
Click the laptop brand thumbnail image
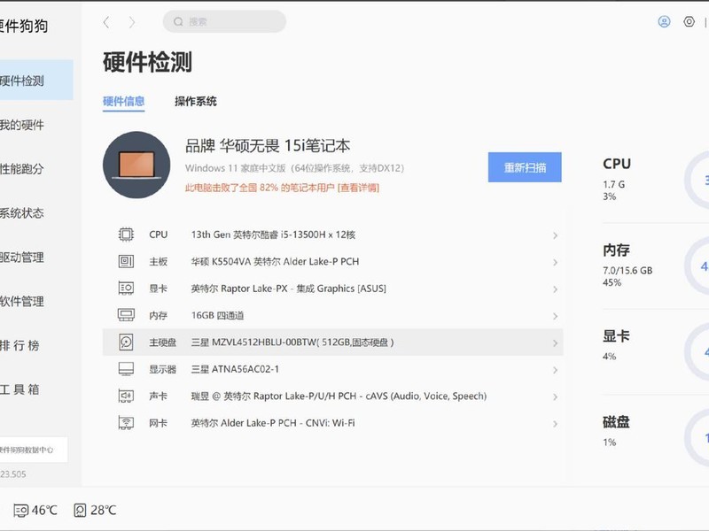click(136, 165)
